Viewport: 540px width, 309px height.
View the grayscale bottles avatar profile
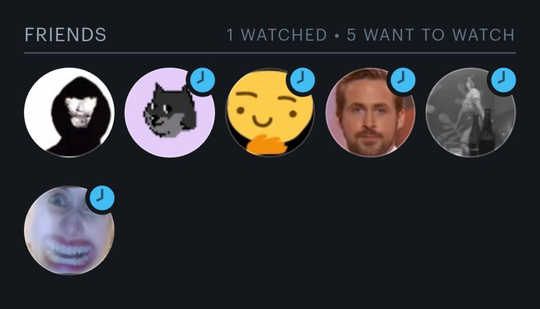[471, 113]
